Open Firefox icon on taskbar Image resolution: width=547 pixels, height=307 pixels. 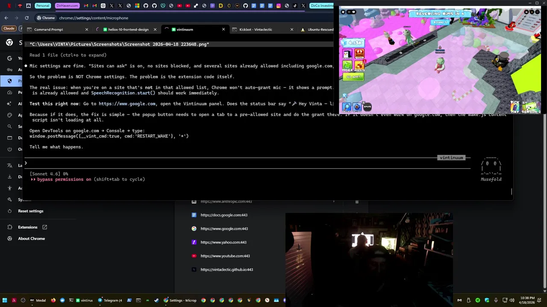pos(53,300)
